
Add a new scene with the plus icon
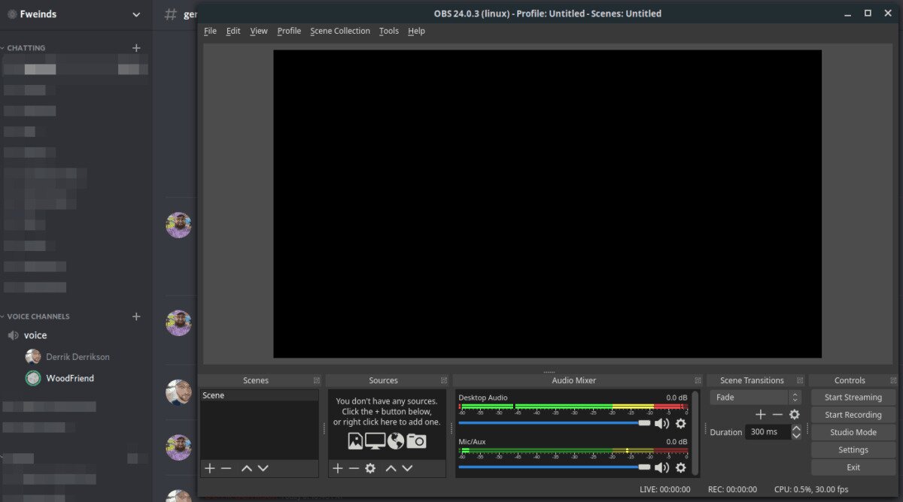click(x=209, y=468)
